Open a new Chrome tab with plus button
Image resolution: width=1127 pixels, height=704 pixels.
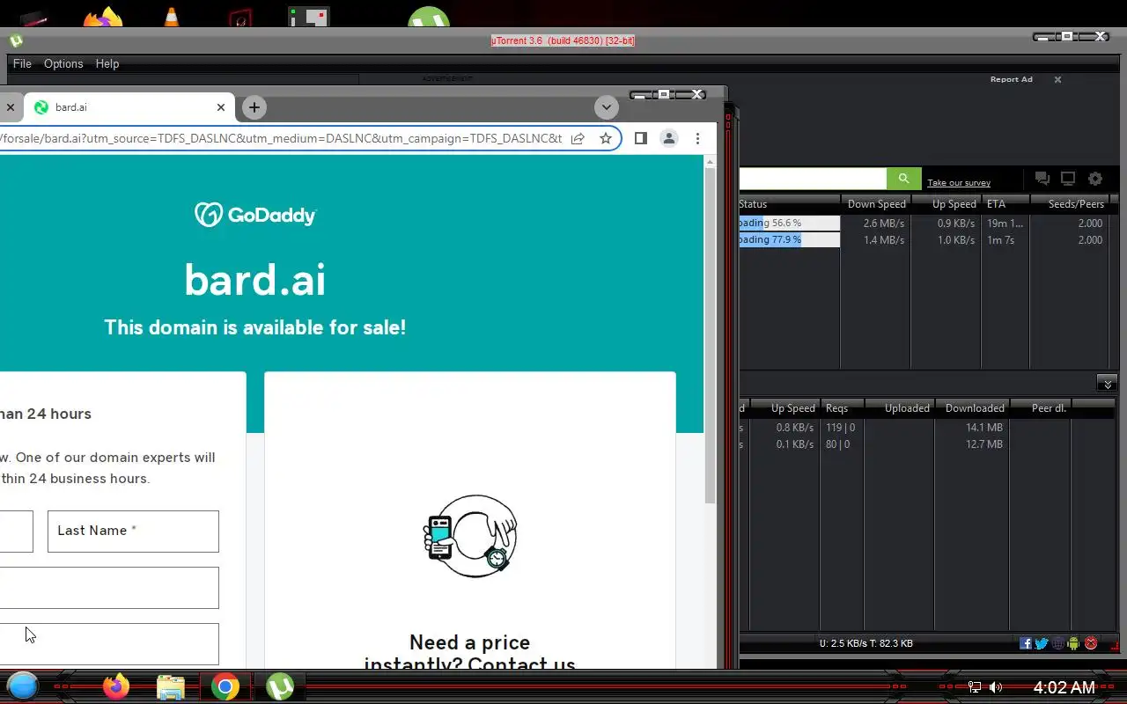[254, 107]
